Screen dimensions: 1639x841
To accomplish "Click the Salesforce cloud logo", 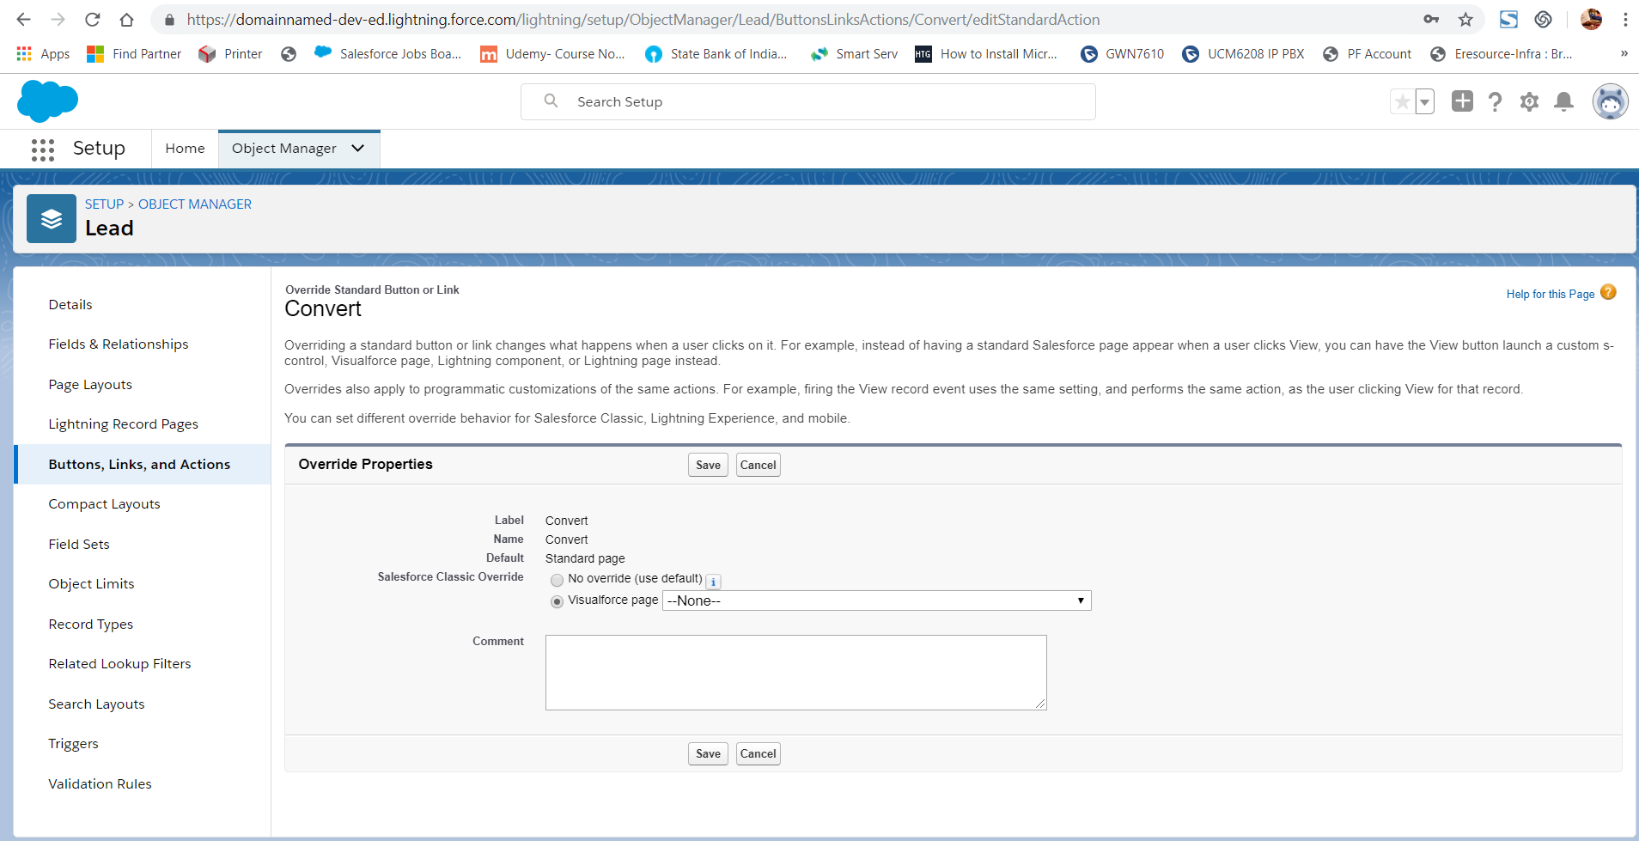I will click(48, 101).
